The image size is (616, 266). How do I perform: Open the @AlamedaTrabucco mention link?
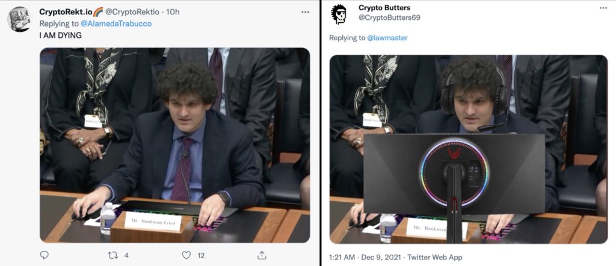116,23
